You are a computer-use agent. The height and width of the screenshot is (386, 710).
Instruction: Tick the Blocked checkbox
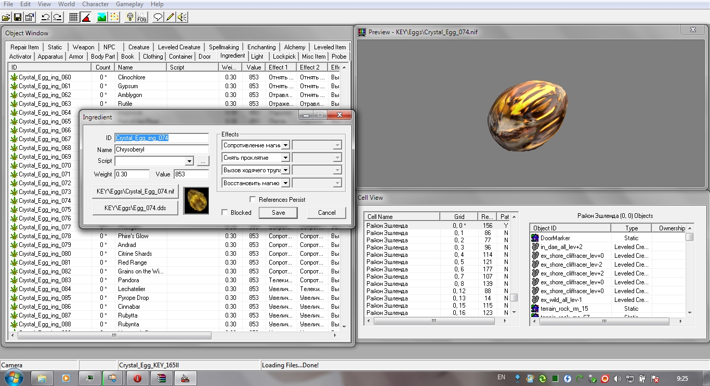click(225, 212)
